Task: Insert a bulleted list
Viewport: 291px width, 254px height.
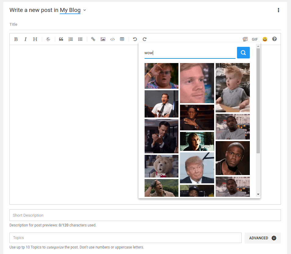Action: (x=80, y=39)
